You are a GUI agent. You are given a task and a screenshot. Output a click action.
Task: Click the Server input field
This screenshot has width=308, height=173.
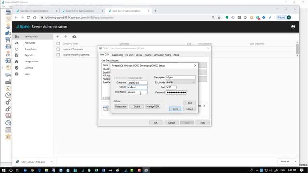point(137,87)
